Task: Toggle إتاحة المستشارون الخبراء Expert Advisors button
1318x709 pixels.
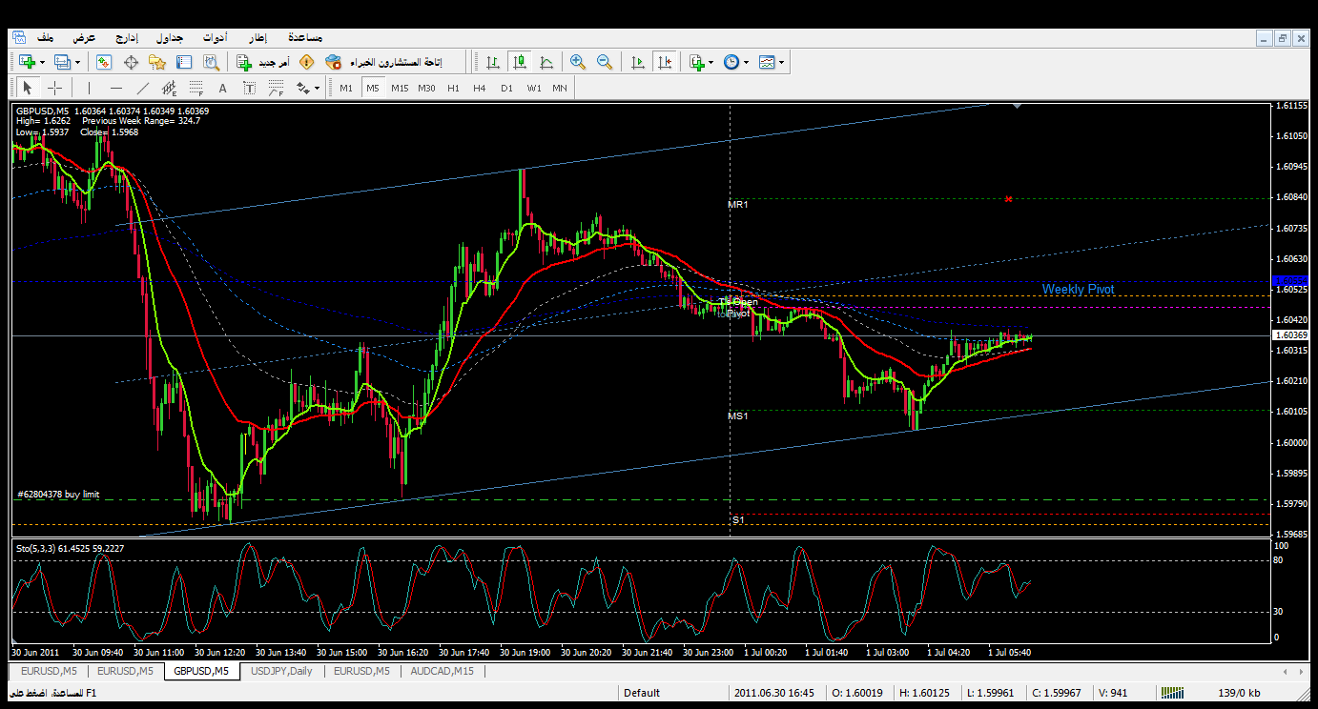Action: (x=383, y=62)
